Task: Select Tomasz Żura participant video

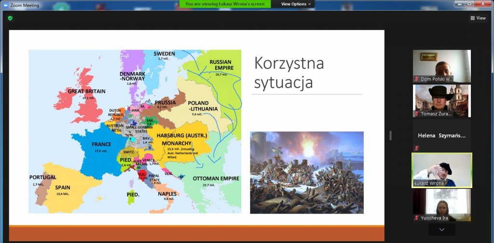Action: coord(441,100)
